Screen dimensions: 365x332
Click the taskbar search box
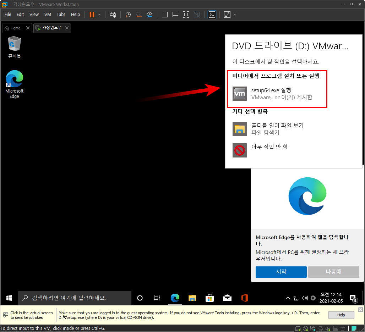tap(75, 298)
